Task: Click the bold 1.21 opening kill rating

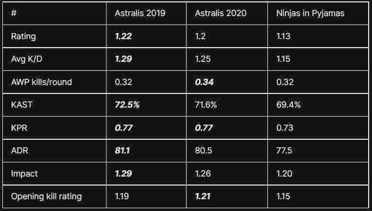Action: coord(203,196)
